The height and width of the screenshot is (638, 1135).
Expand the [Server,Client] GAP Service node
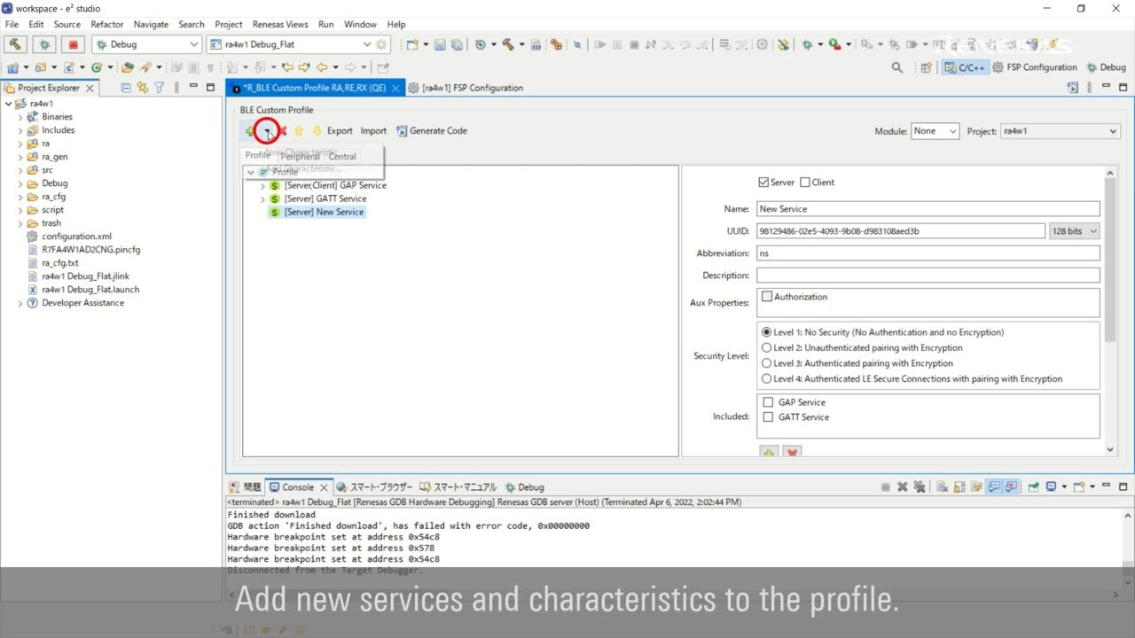tap(262, 186)
